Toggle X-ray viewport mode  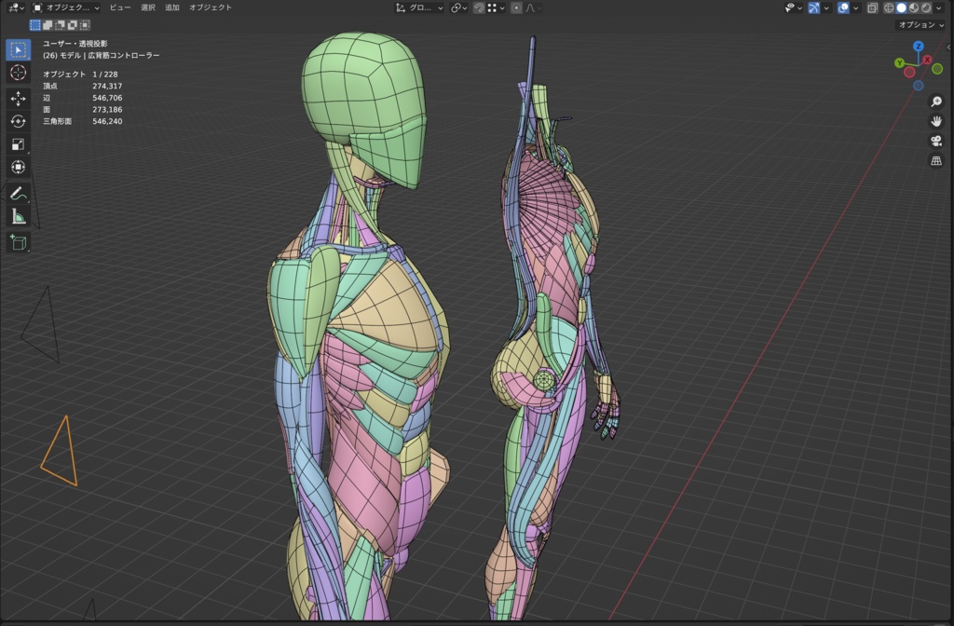[874, 8]
